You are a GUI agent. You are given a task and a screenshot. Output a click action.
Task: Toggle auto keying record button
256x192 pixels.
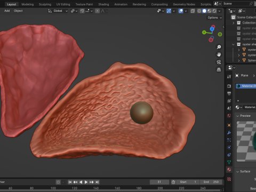pos(58,182)
